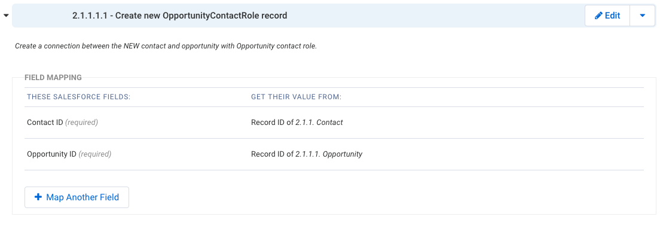Click the Get Their Value From column header

pos(296,97)
